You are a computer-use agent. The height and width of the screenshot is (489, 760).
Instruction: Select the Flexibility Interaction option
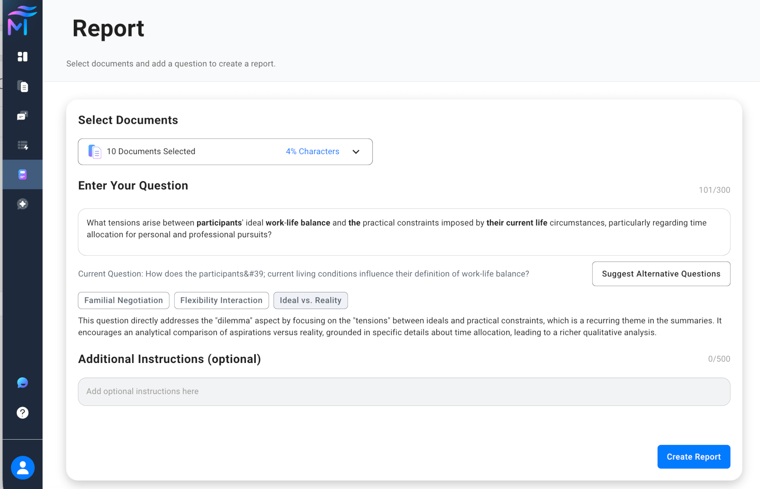point(221,300)
